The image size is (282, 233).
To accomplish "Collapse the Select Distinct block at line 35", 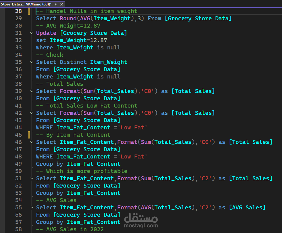I will pyautogui.click(x=32, y=62).
